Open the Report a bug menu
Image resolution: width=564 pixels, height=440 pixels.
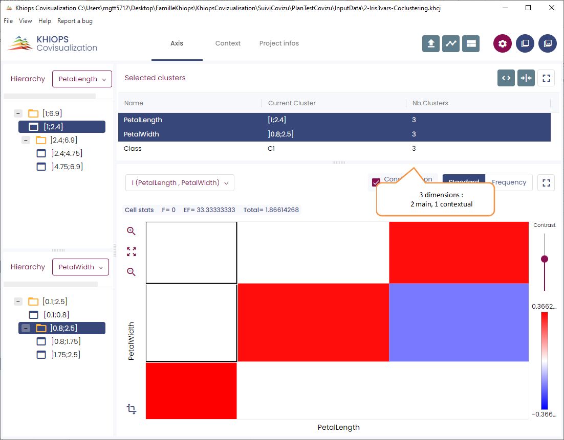(75, 21)
